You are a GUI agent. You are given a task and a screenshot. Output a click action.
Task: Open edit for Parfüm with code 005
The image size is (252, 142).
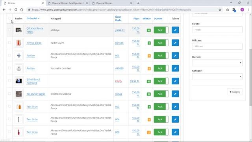coord(175,56)
